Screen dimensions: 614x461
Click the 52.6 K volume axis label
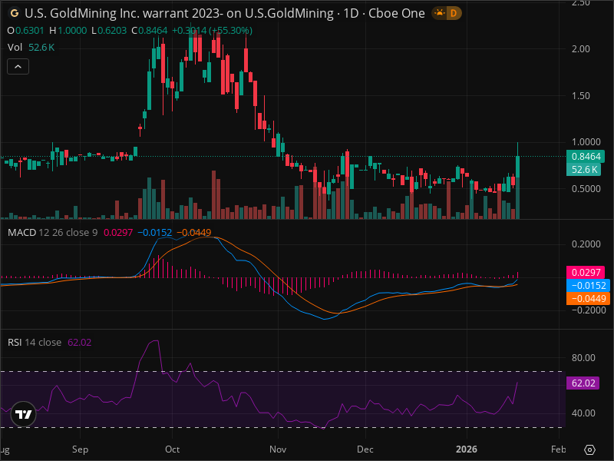[x=584, y=169]
